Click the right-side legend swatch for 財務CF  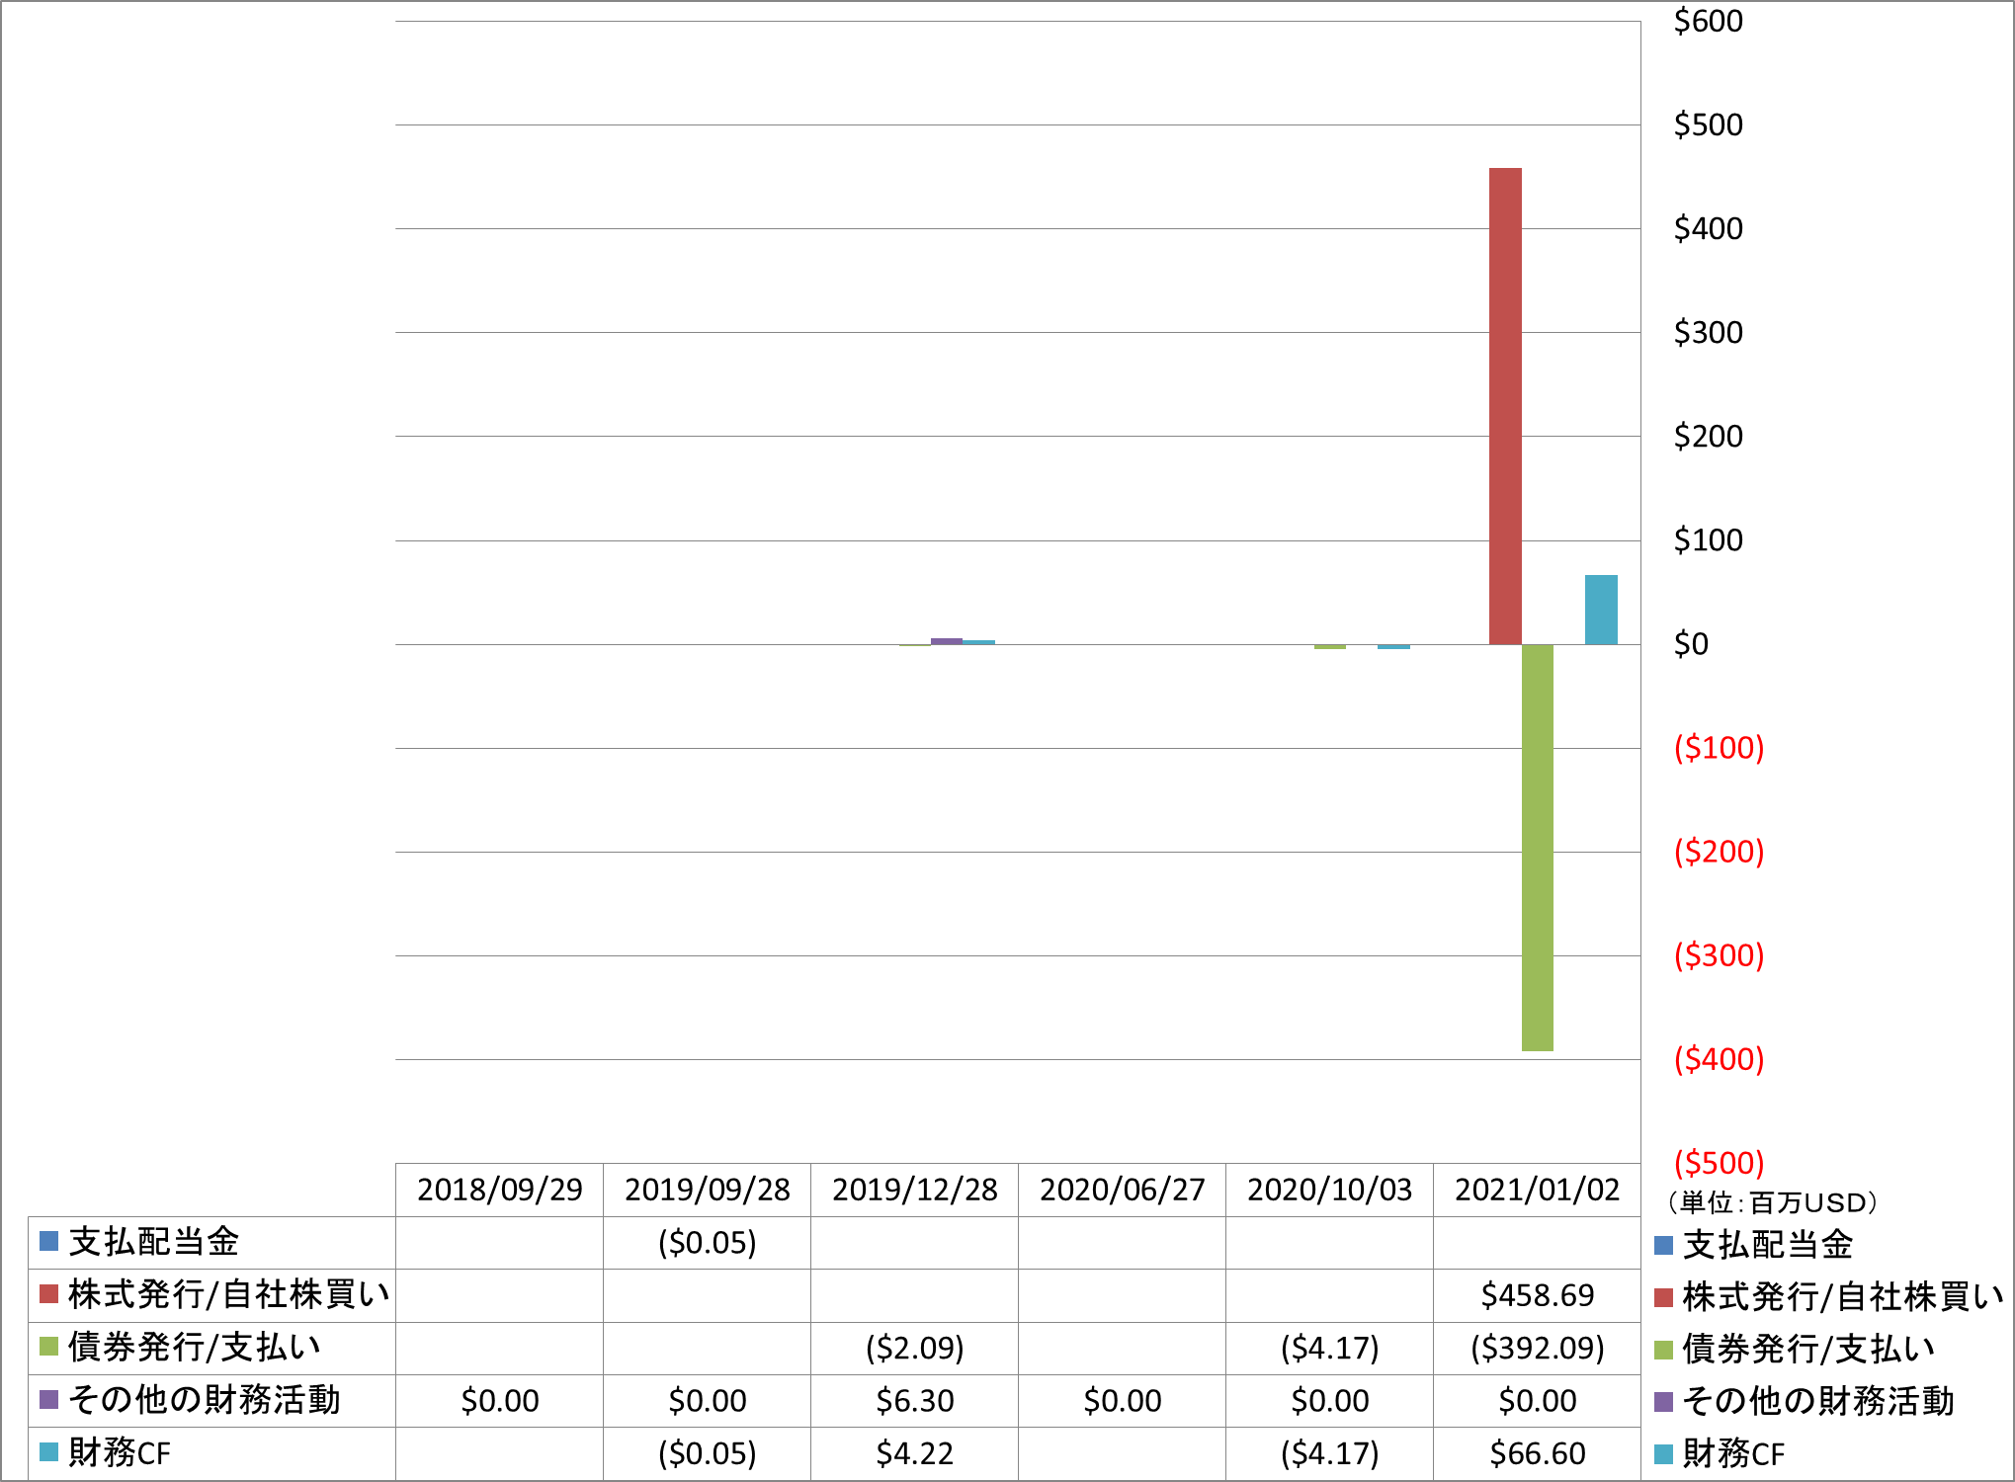(x=1664, y=1454)
